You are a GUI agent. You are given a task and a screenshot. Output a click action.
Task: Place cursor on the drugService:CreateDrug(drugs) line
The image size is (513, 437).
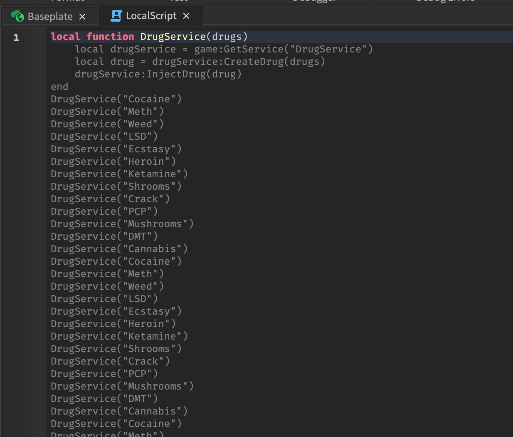coord(200,62)
